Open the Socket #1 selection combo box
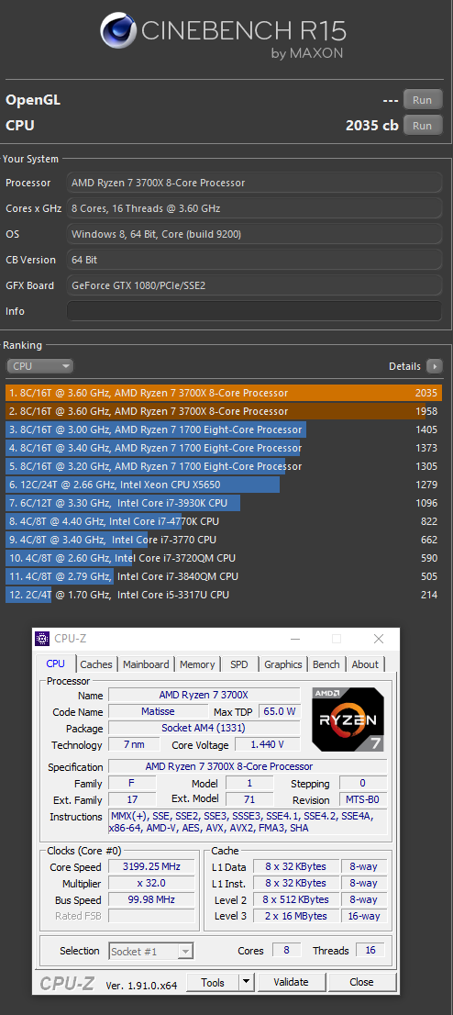The width and height of the screenshot is (453, 1015). 150,951
